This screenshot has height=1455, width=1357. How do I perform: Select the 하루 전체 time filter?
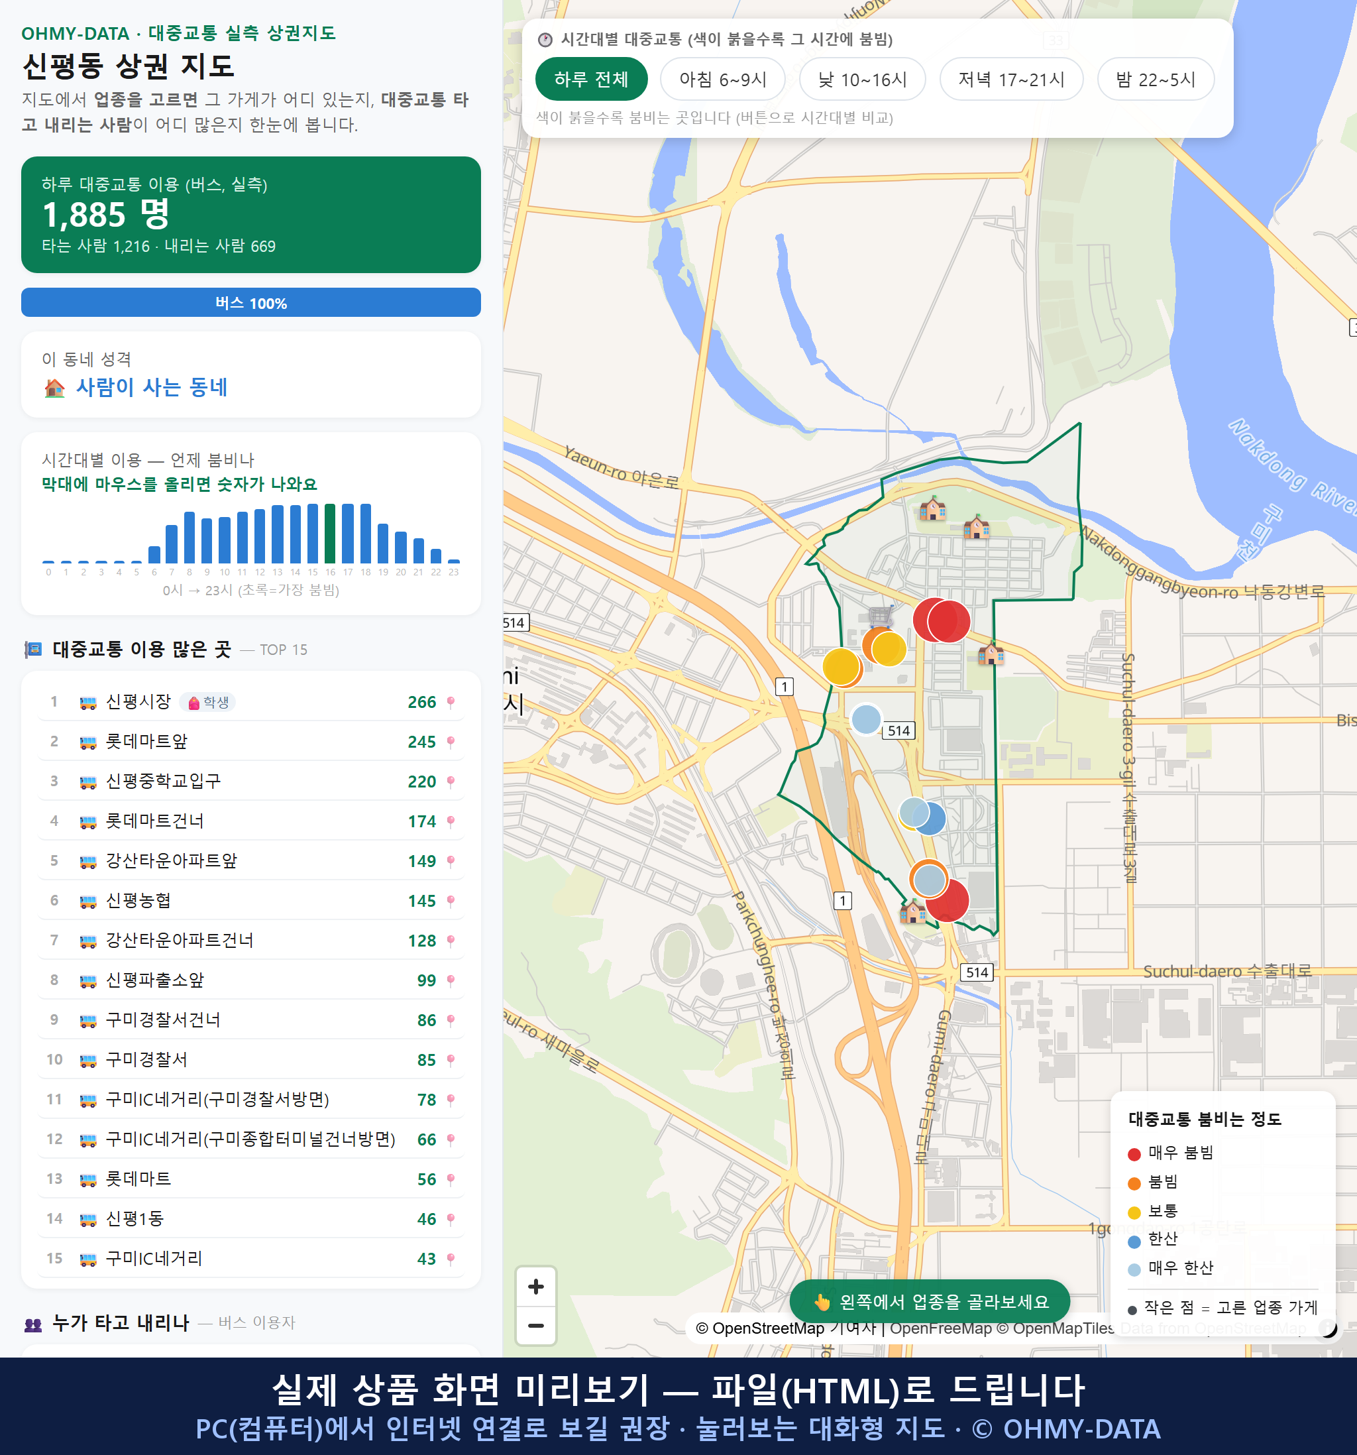(591, 79)
